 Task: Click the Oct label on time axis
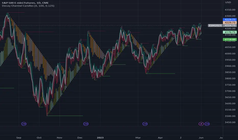coord(39,137)
